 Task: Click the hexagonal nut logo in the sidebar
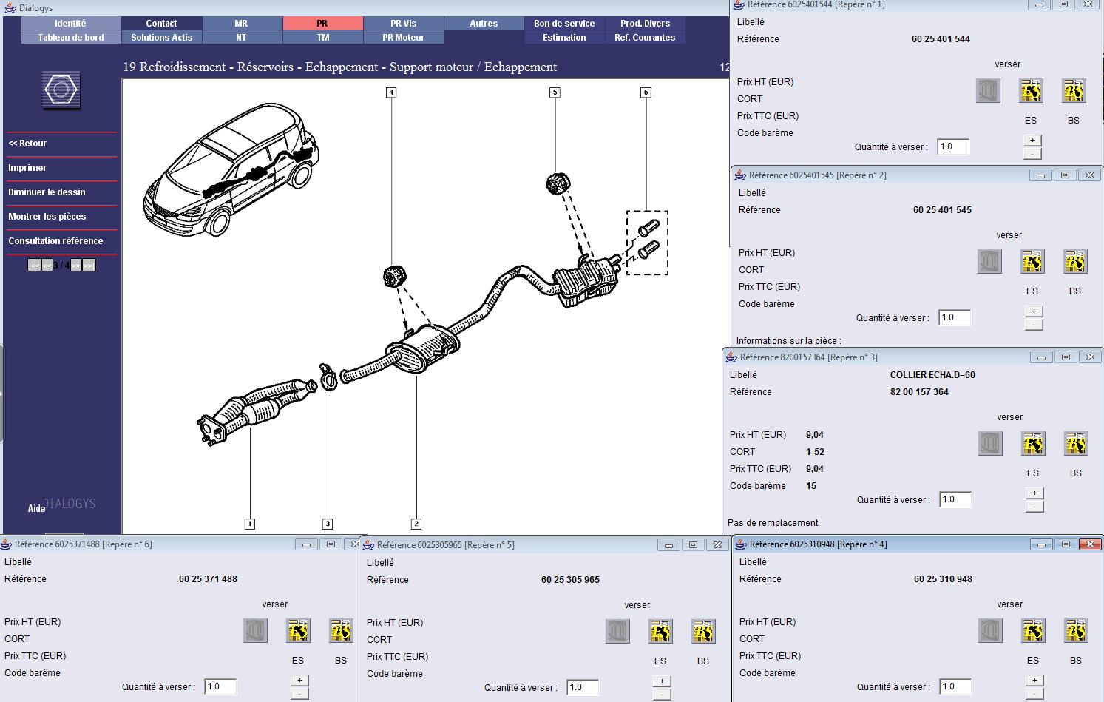pos(61,90)
